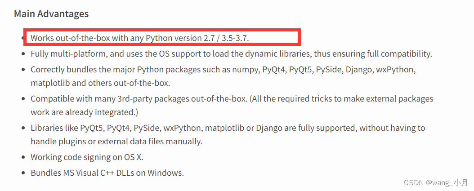Viewport: 474px width, 191px height.
Task: Click the Main Advantages heading
Action: point(51,14)
